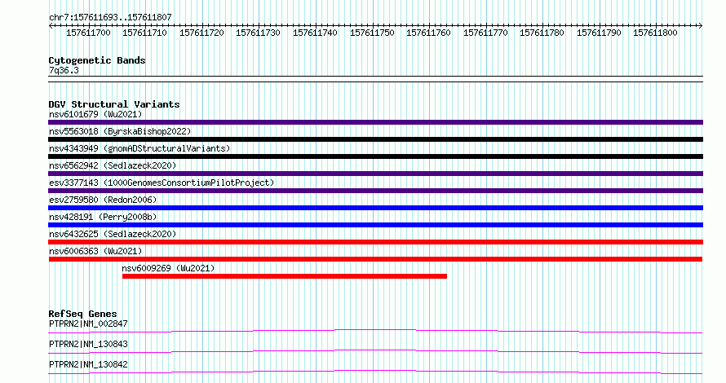The image size is (726, 383).
Task: Click ruler position 157611790
Action: (x=599, y=33)
